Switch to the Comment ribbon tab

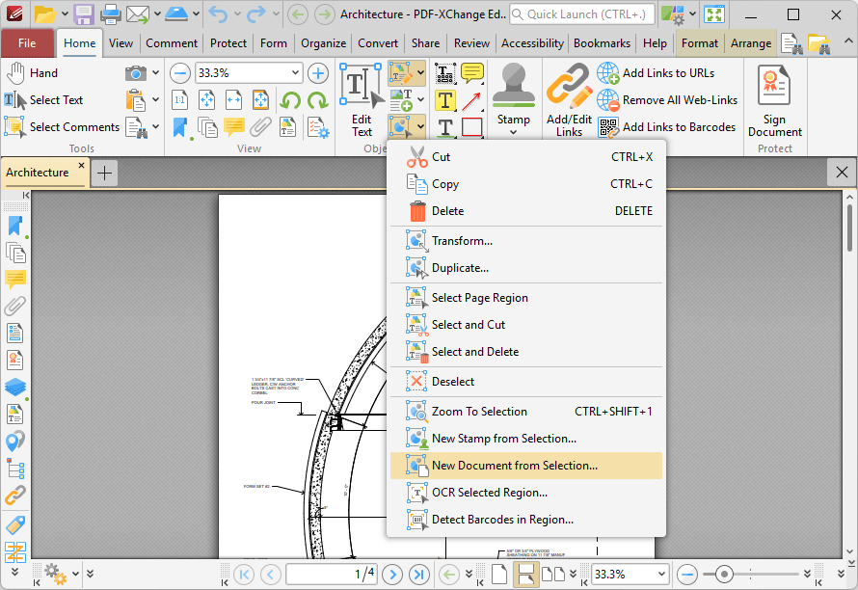(172, 43)
